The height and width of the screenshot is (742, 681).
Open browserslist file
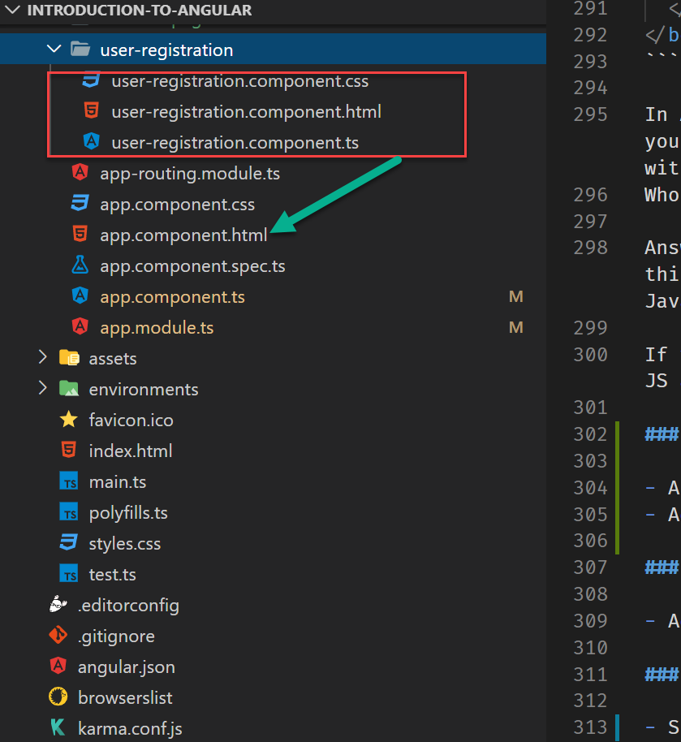[x=125, y=697]
